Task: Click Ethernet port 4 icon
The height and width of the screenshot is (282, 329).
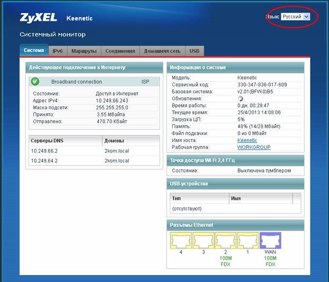Action: (181, 241)
